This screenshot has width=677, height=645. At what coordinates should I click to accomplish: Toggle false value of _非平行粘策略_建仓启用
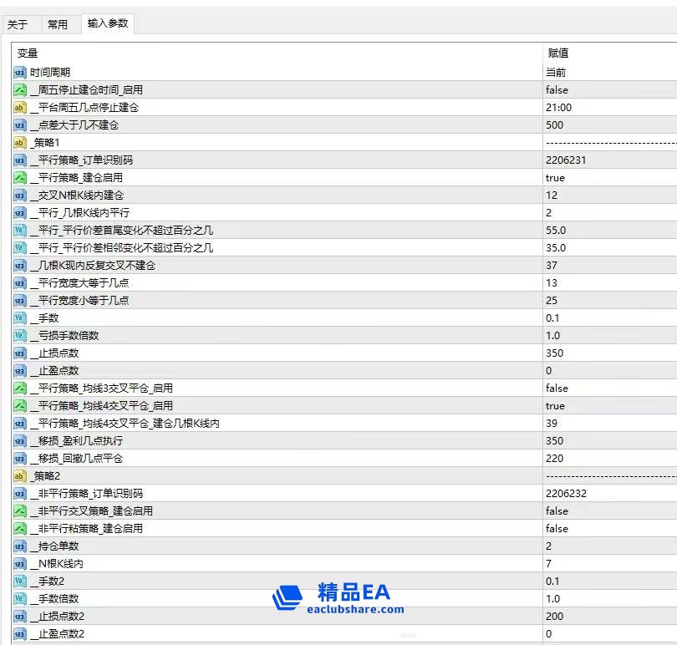[557, 529]
